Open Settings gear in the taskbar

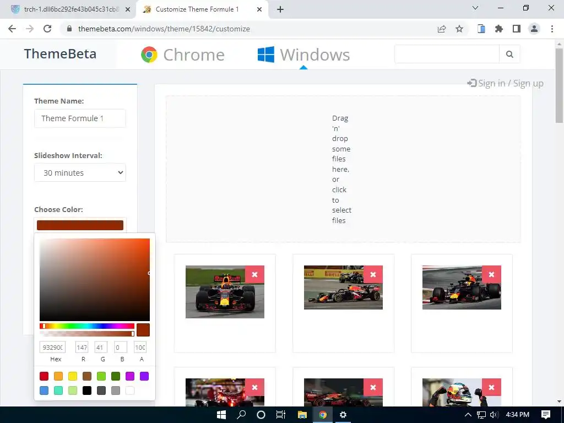(343, 415)
